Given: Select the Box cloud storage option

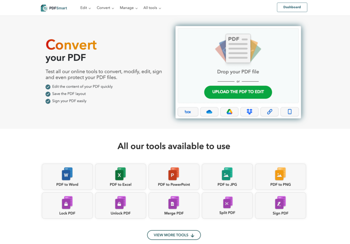Looking at the screenshot, I should 188,111.
